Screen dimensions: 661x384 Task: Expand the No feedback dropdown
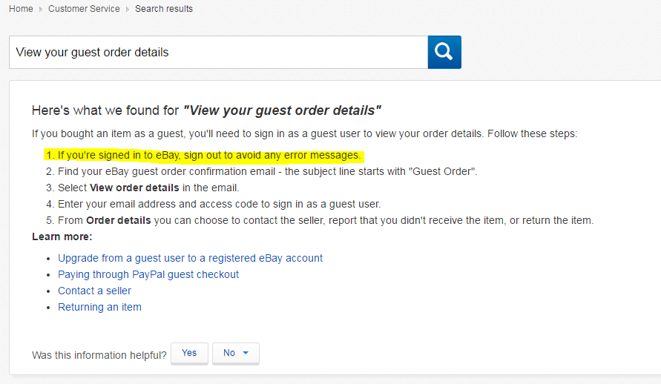[x=236, y=353]
